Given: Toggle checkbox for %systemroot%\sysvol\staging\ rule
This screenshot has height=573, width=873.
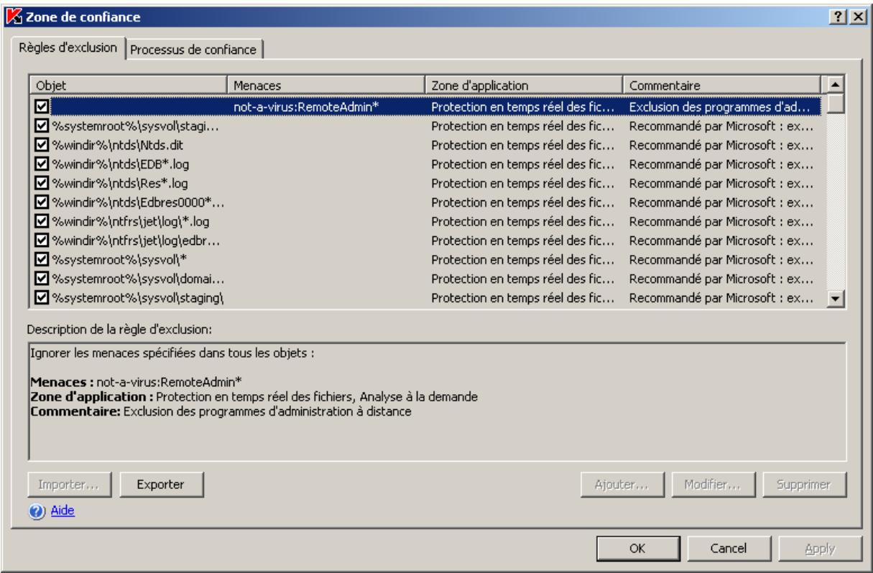Looking at the screenshot, I should 42,297.
